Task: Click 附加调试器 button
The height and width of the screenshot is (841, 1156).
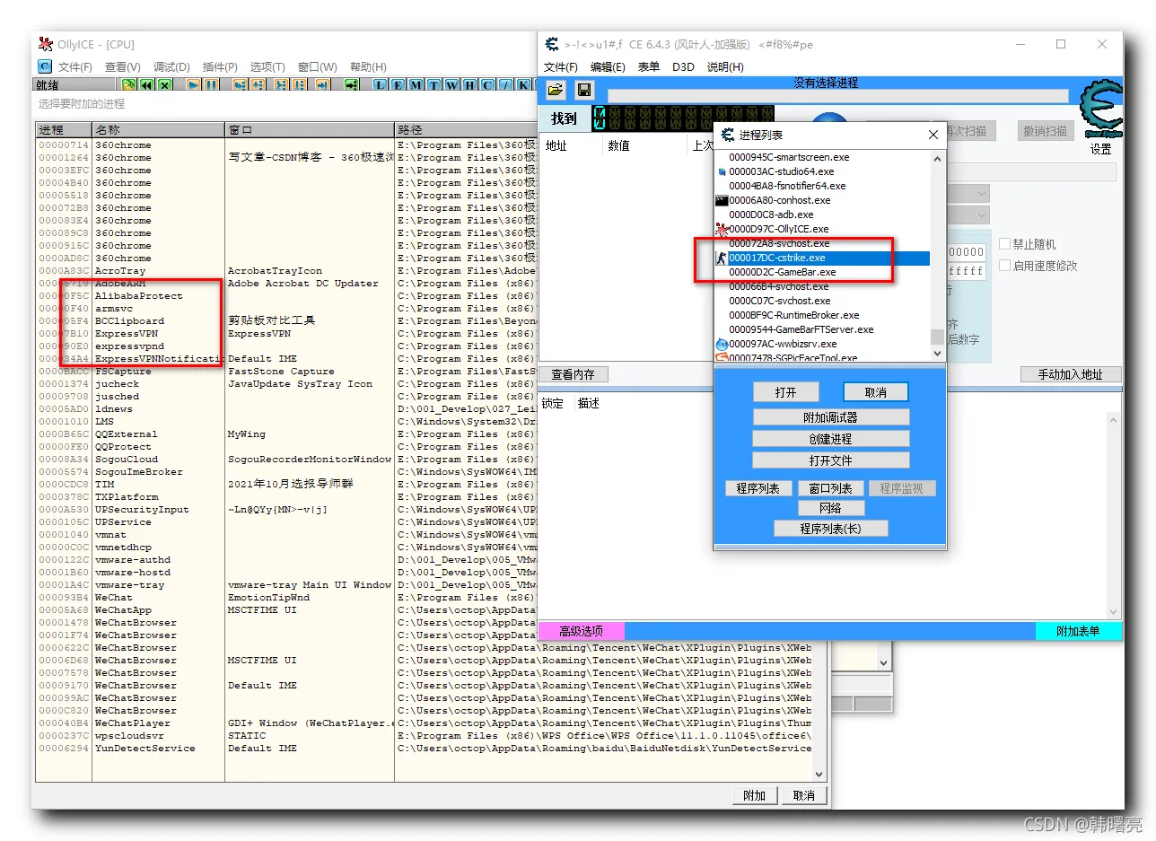Action: point(830,417)
